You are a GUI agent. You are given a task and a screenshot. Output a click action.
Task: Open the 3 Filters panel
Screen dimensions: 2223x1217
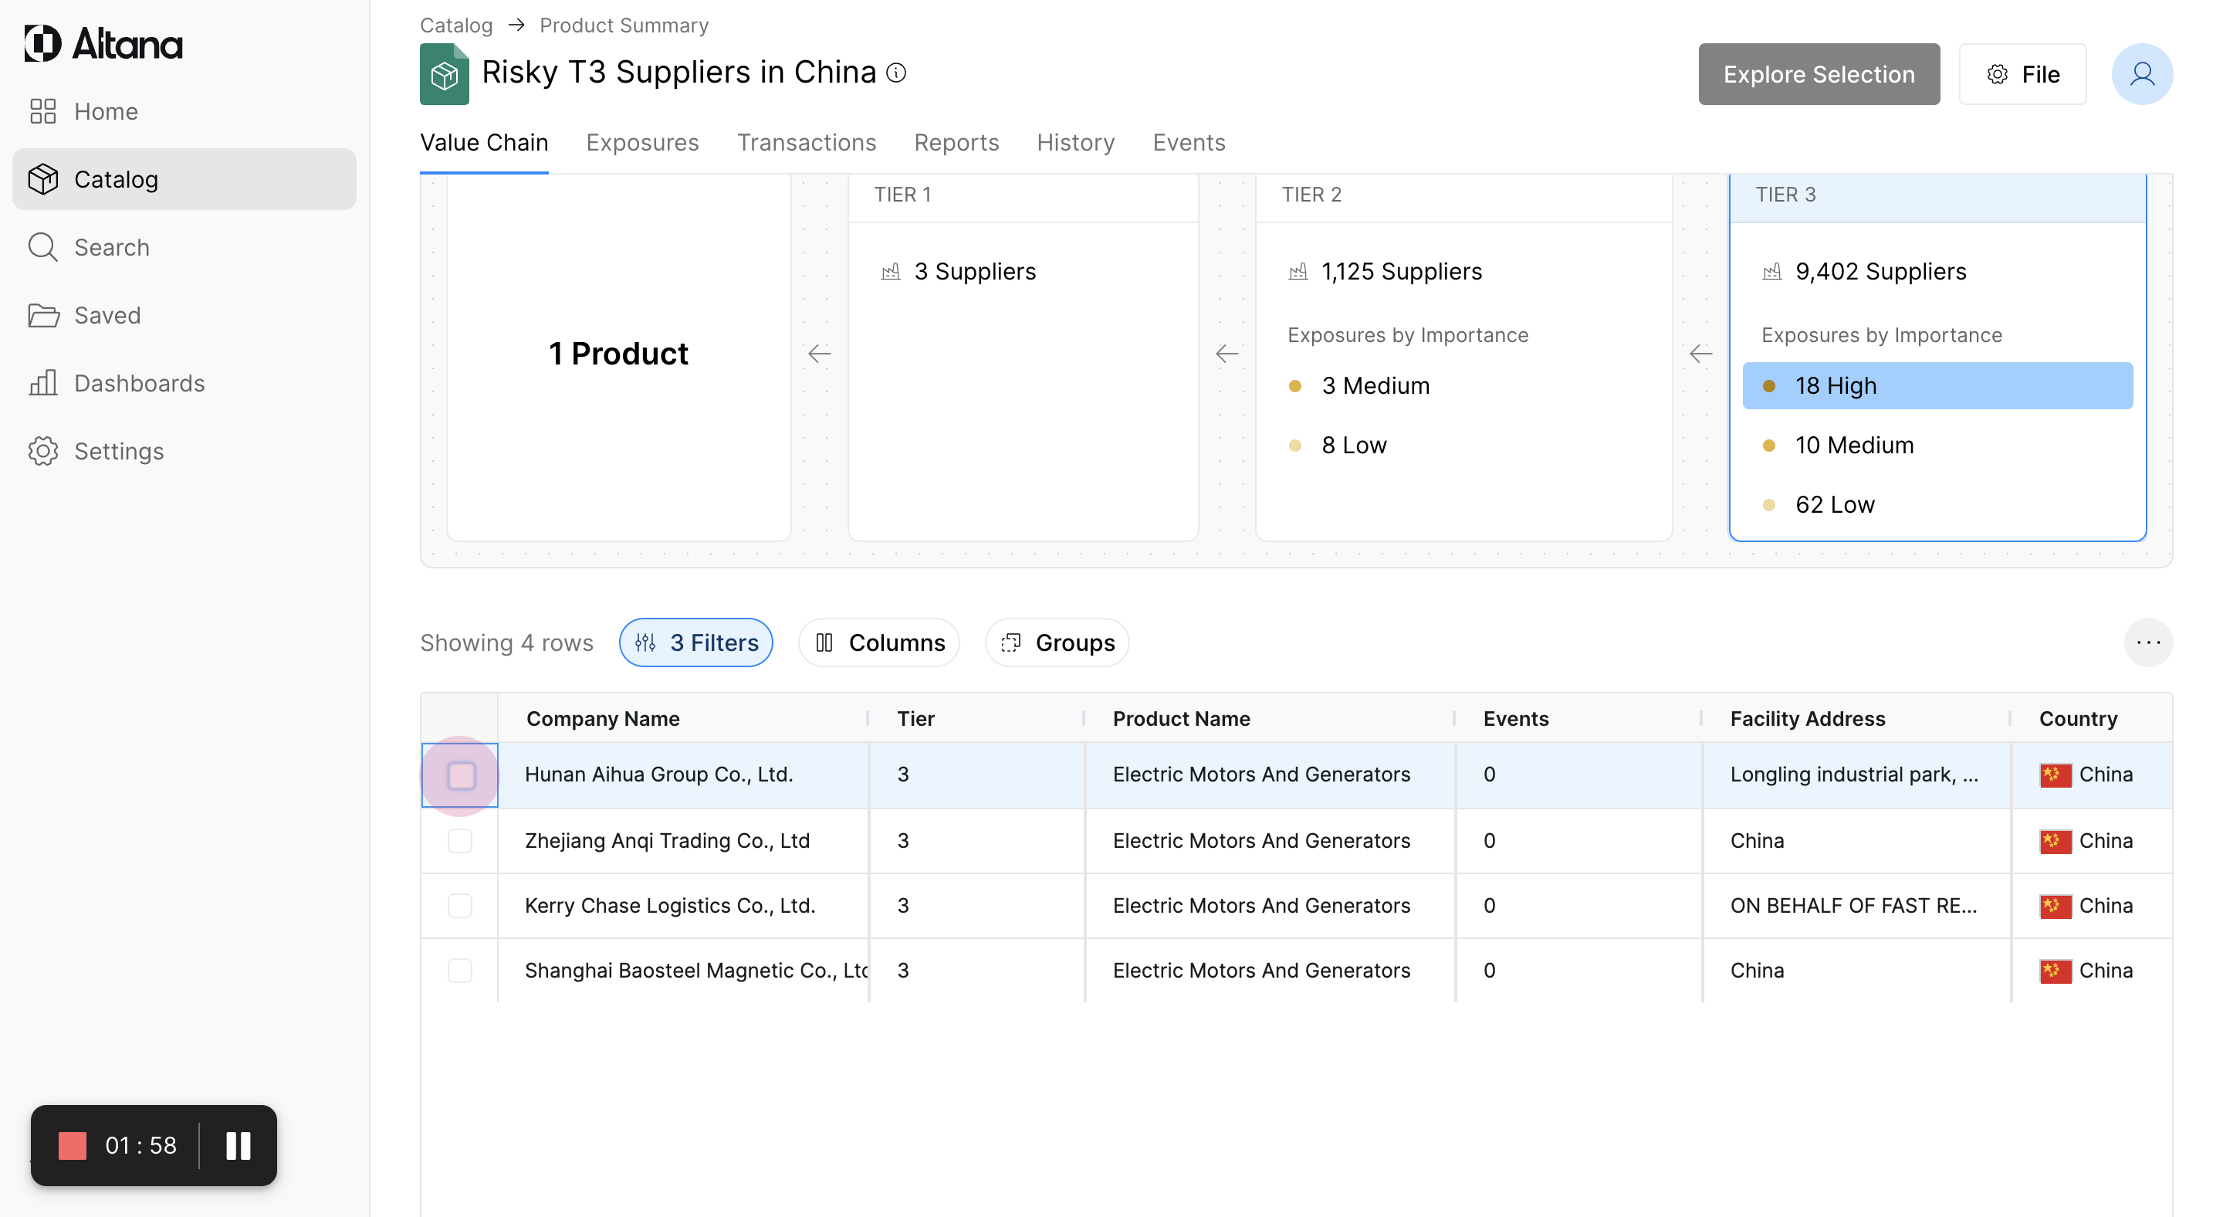695,642
